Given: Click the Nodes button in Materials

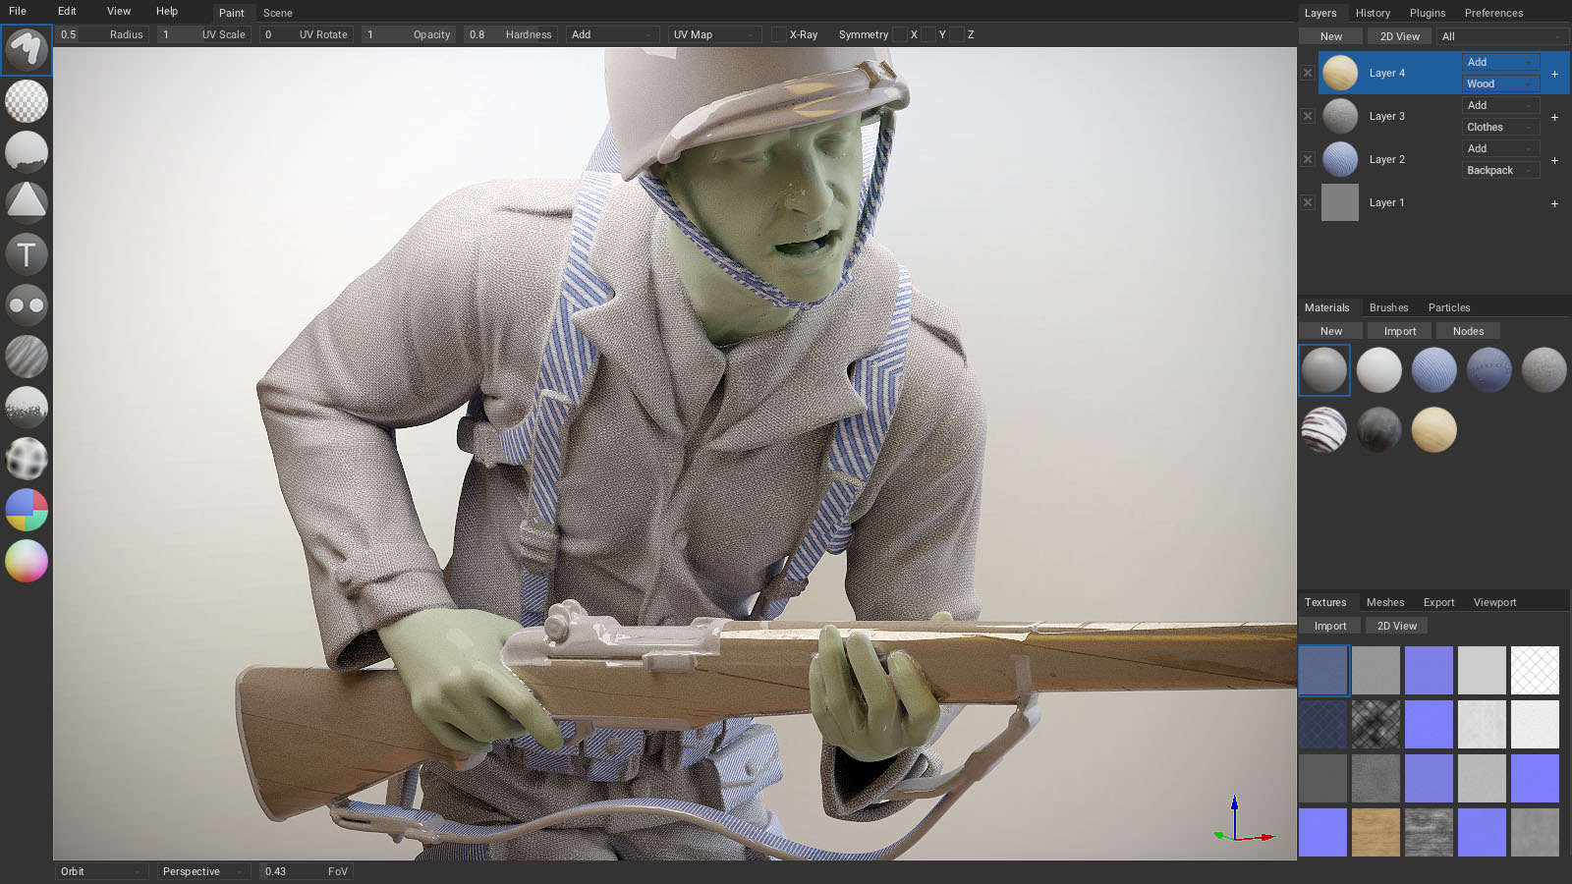Looking at the screenshot, I should pyautogui.click(x=1468, y=331).
